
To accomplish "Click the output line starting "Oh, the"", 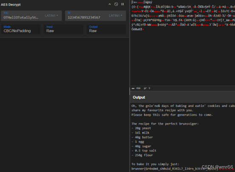I will click(183, 106).
